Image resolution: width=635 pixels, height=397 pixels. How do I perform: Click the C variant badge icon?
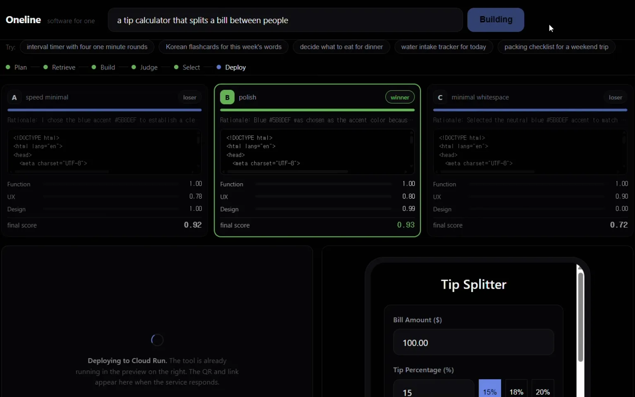pyautogui.click(x=440, y=97)
